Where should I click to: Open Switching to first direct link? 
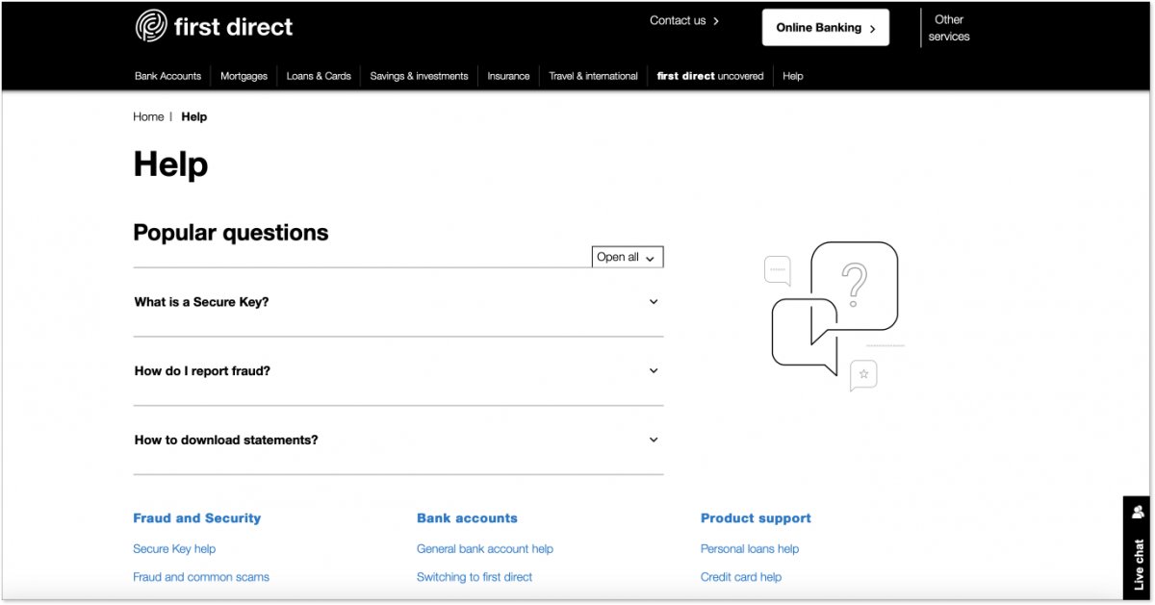474,577
